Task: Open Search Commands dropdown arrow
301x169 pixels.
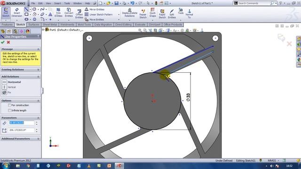Action: tap(276, 3)
